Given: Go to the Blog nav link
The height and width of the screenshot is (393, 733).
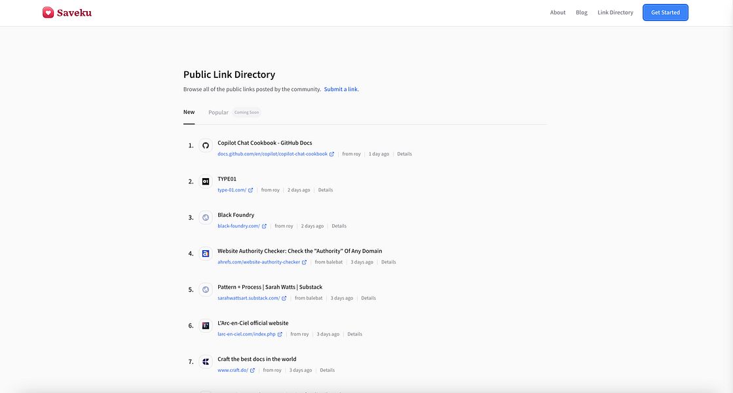Looking at the screenshot, I should click(582, 12).
